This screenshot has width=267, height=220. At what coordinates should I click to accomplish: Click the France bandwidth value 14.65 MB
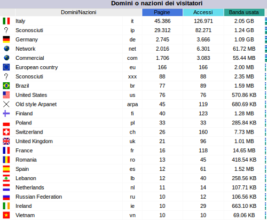(244, 151)
